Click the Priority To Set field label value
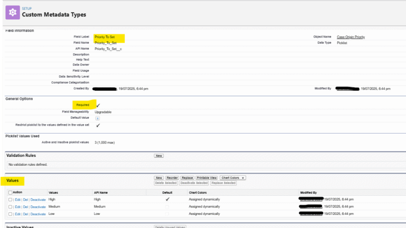Viewport: 406px width, 228px height. 105,37
